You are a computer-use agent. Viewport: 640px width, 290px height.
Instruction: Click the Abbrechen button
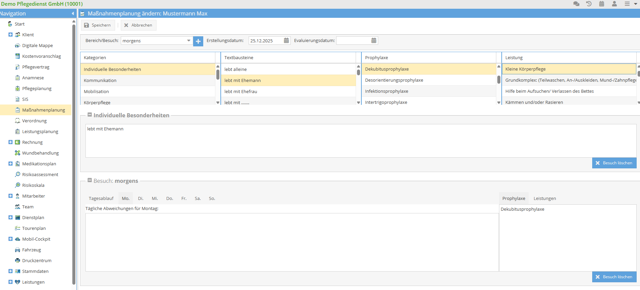point(138,25)
